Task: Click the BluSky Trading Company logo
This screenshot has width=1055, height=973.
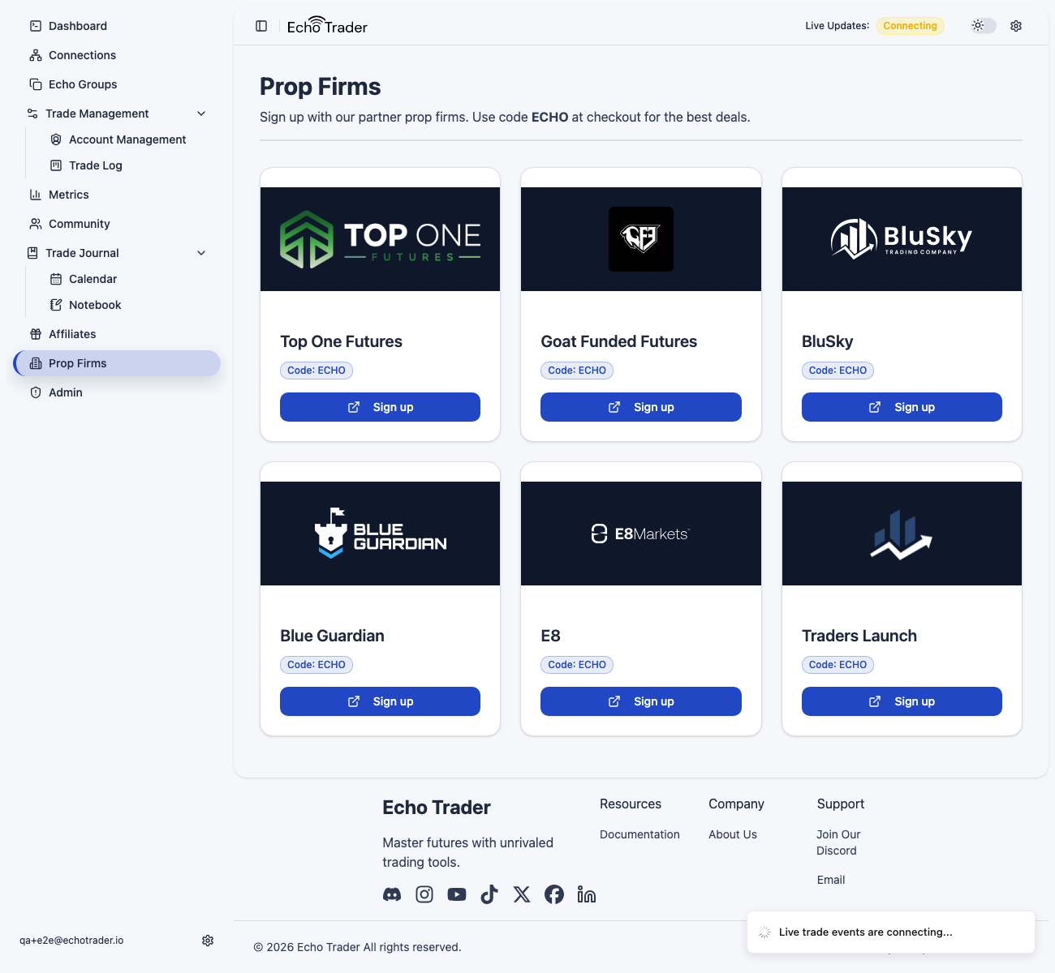Action: 902,239
